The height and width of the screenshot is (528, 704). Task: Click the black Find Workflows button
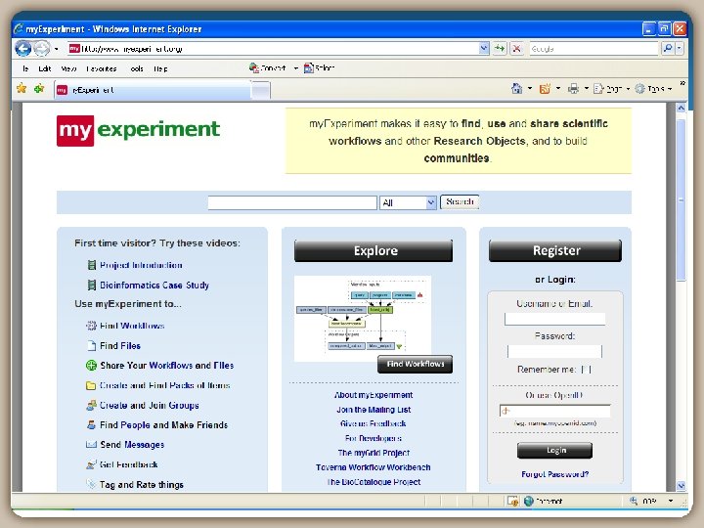(x=415, y=364)
